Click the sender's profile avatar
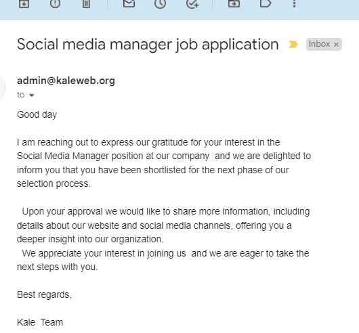 click(x=2, y=87)
